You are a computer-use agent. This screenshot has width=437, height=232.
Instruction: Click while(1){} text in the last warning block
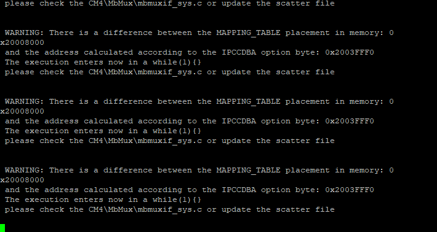(177, 199)
